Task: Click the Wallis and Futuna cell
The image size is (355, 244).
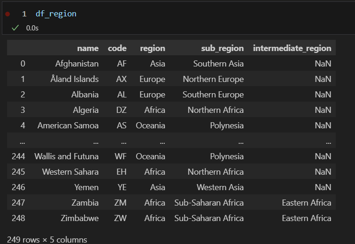Action: [67, 156]
